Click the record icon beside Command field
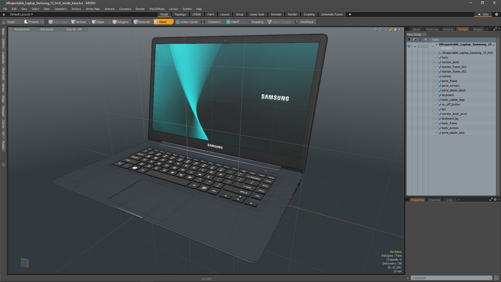The image size is (501, 282). pyautogui.click(x=496, y=278)
